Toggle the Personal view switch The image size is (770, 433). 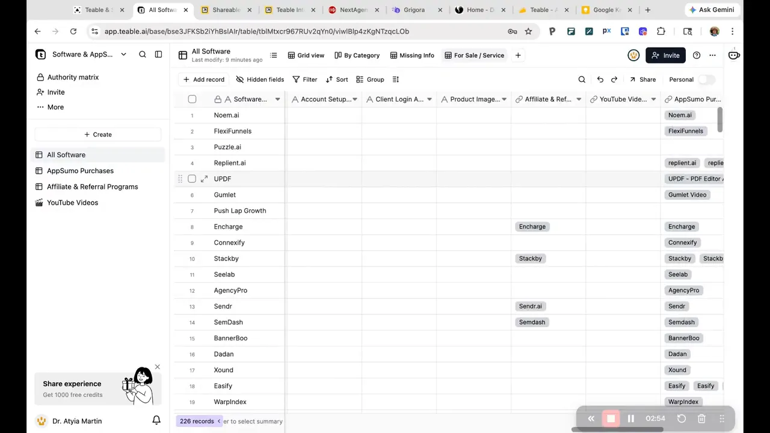(x=707, y=79)
